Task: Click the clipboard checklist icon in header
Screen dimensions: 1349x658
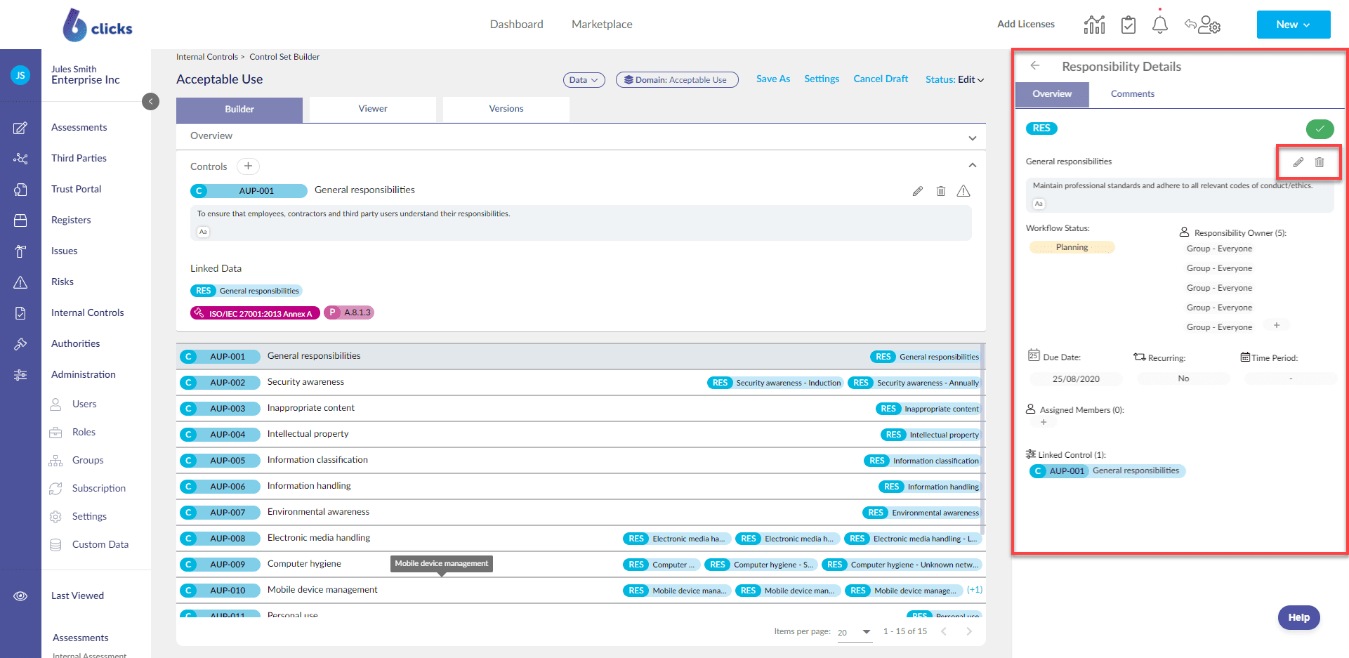Action: [x=1128, y=25]
